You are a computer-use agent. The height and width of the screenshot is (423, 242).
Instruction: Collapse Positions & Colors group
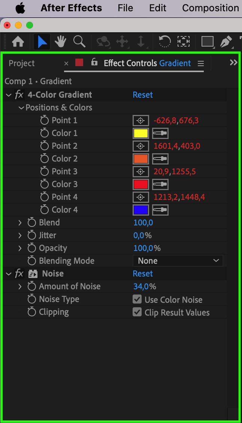tap(21, 108)
